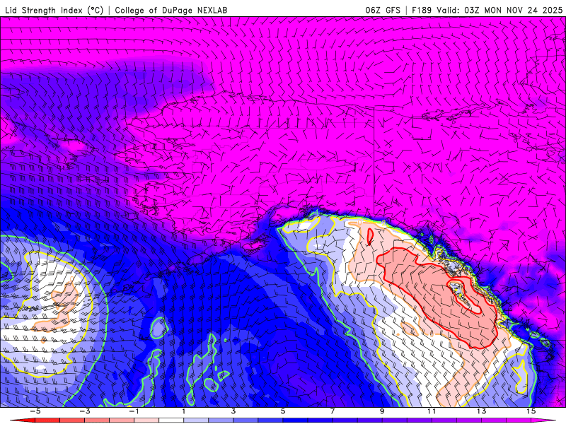Image resolution: width=566 pixels, height=424 pixels.
Task: Click the 'College of DuPage NEXLAB' label
Action: pyautogui.click(x=171, y=10)
